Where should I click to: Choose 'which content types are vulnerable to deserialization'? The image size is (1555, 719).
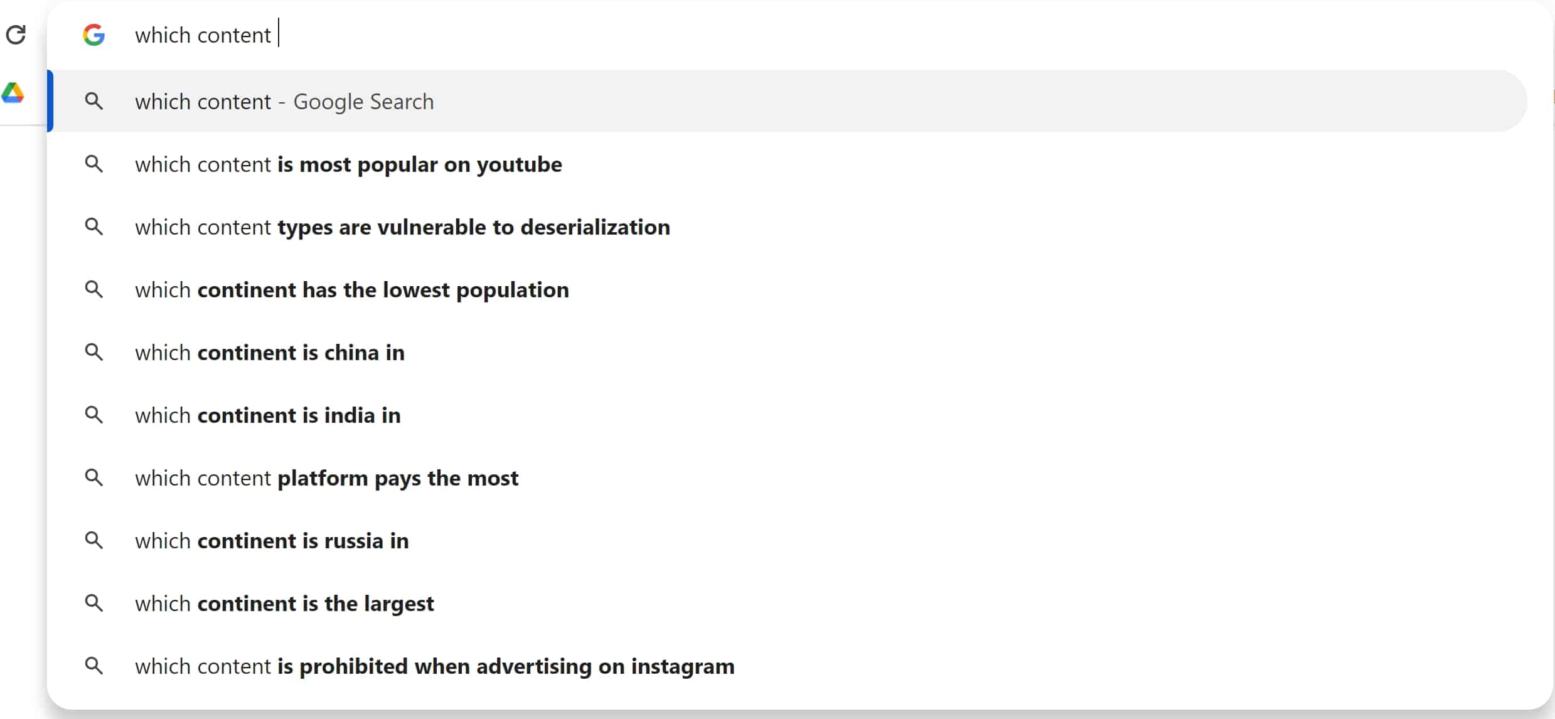pyautogui.click(x=402, y=227)
